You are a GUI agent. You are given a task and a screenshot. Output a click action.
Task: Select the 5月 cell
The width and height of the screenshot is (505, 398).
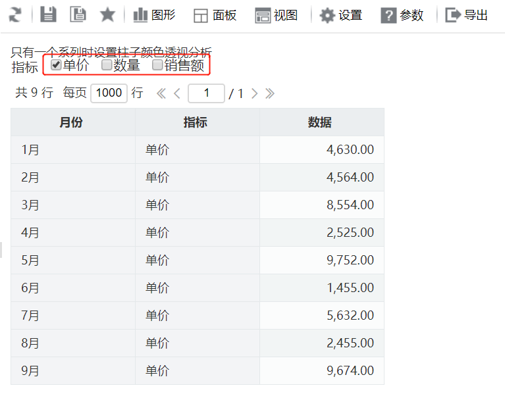pyautogui.click(x=73, y=261)
